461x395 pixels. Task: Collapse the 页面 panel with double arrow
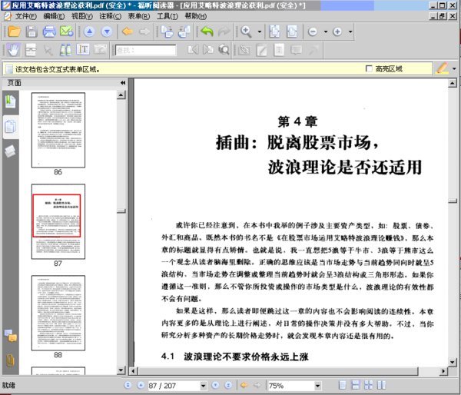pos(123,83)
